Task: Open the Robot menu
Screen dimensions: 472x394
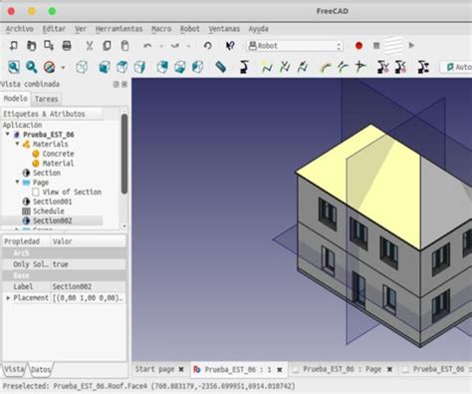Action: [x=190, y=29]
